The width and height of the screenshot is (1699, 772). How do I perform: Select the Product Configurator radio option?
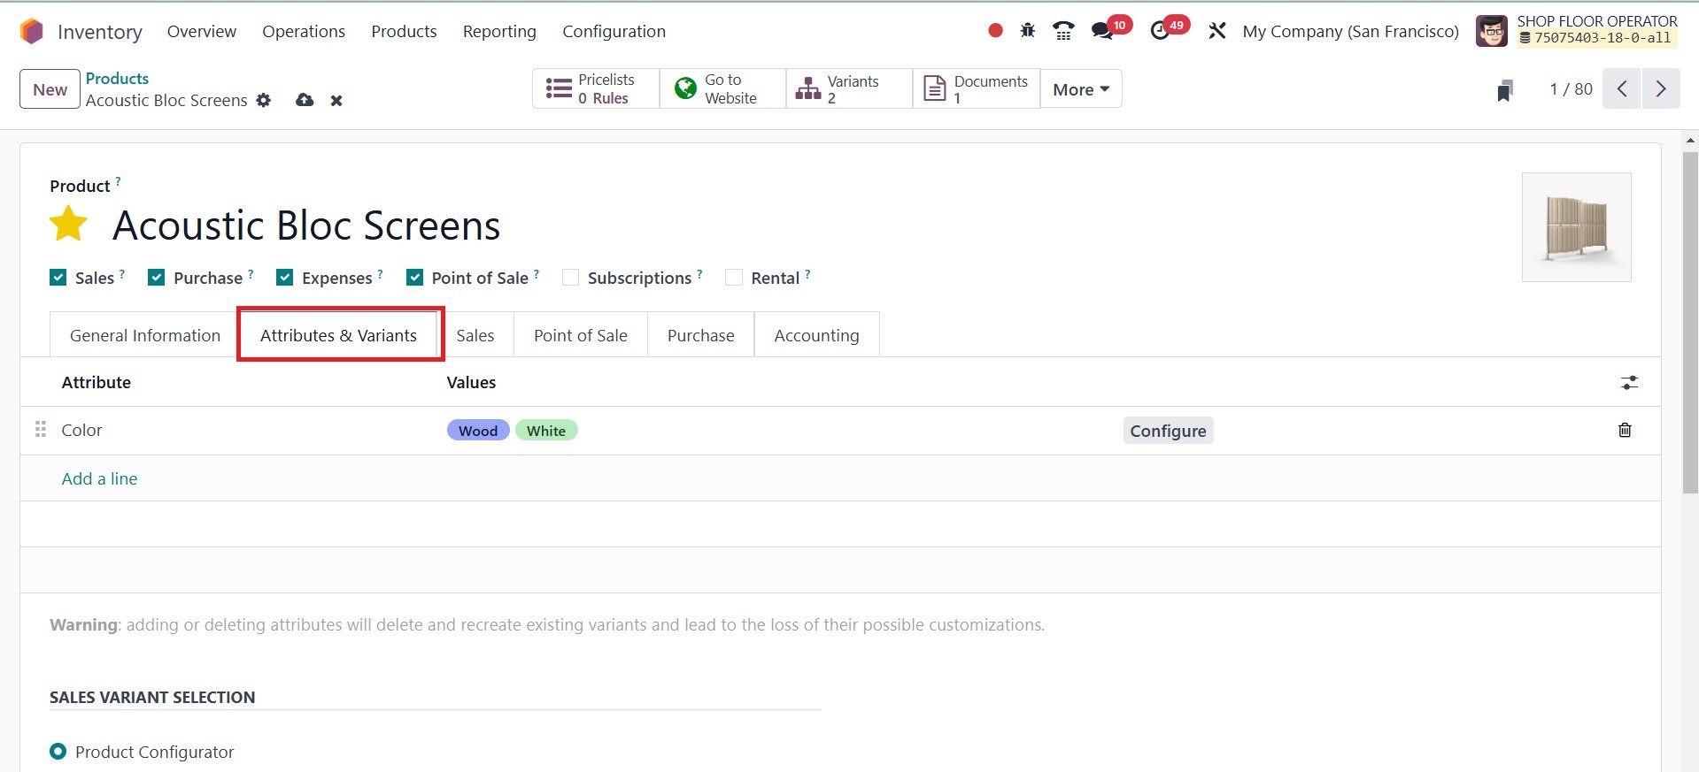[58, 752]
